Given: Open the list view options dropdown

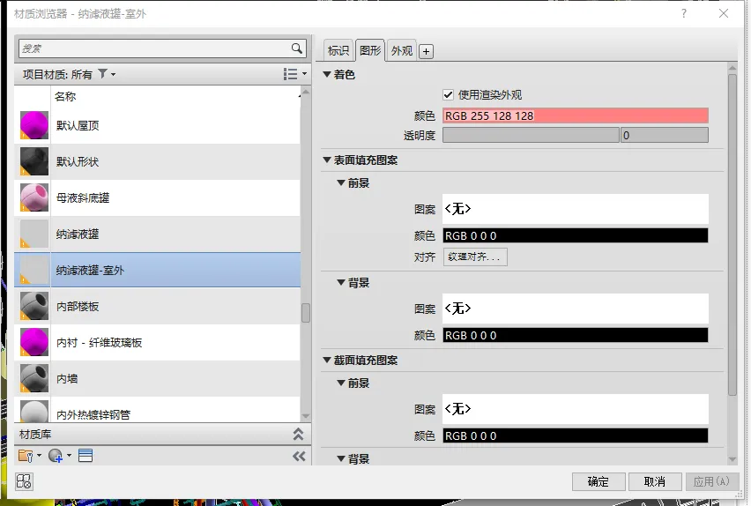Looking at the screenshot, I should point(294,74).
